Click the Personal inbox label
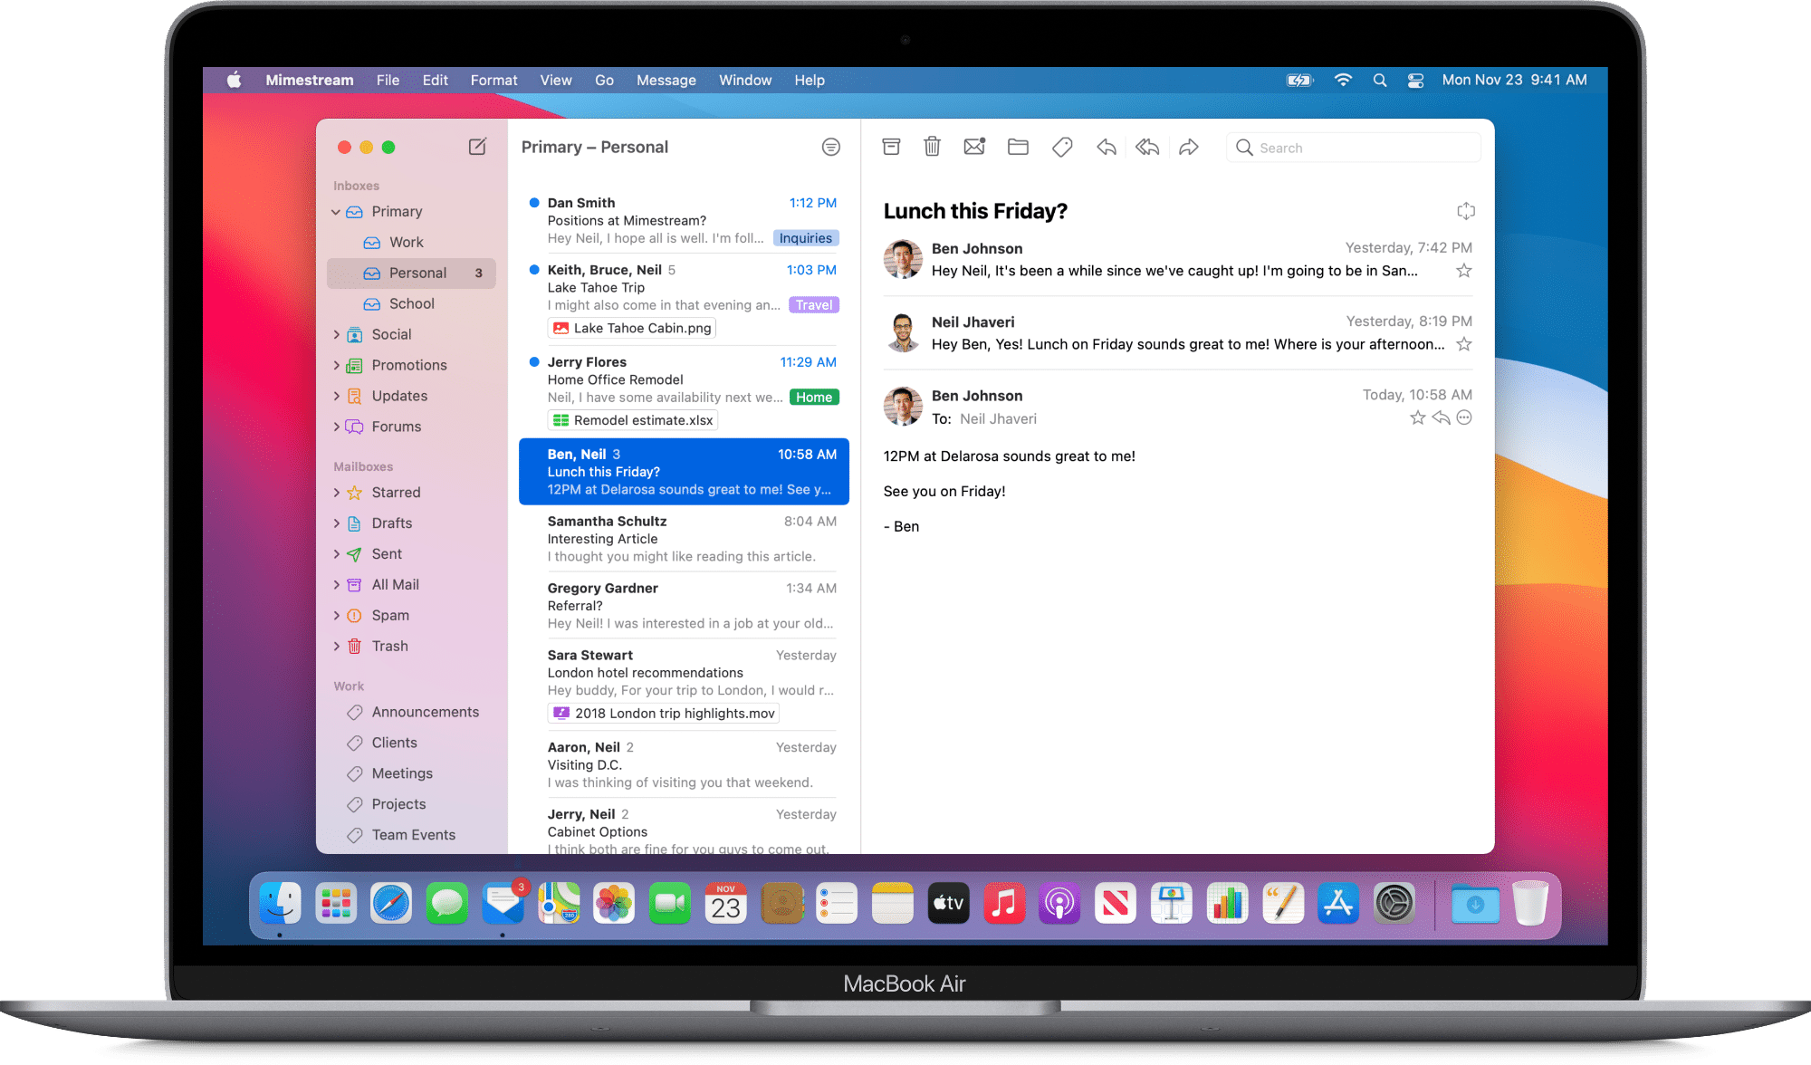 click(418, 273)
